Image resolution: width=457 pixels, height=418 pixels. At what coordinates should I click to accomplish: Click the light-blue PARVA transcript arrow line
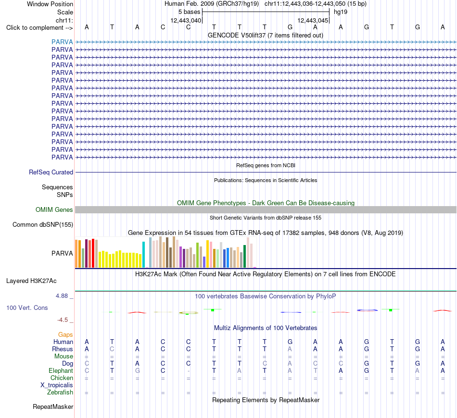pos(266,42)
